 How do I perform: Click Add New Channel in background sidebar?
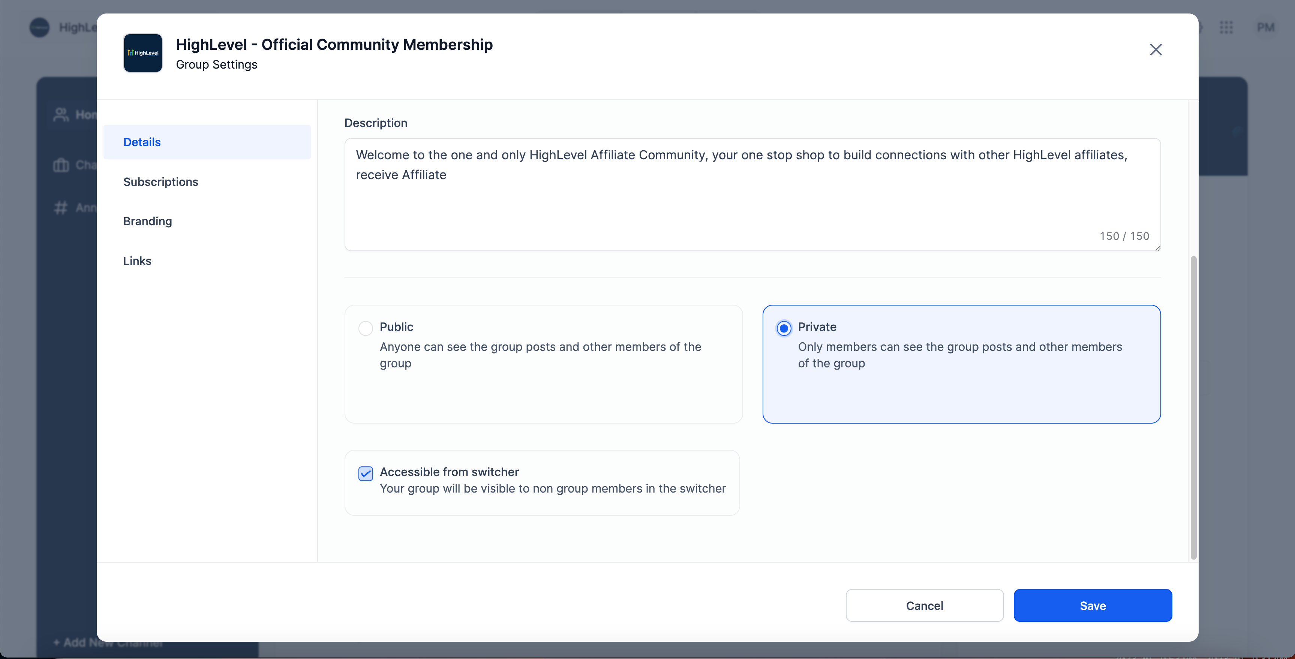(108, 642)
